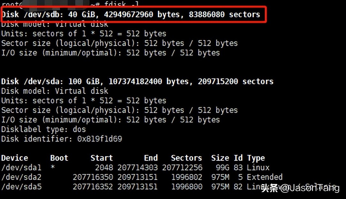This screenshot has width=346, height=199.
Task: Click the Disk identifier 0x819f1d69 value
Action: pos(100,139)
